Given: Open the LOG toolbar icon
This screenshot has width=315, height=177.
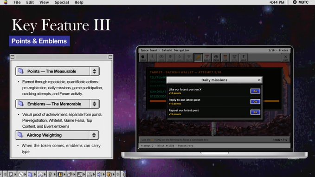Looking at the screenshot, I should [x=225, y=58].
